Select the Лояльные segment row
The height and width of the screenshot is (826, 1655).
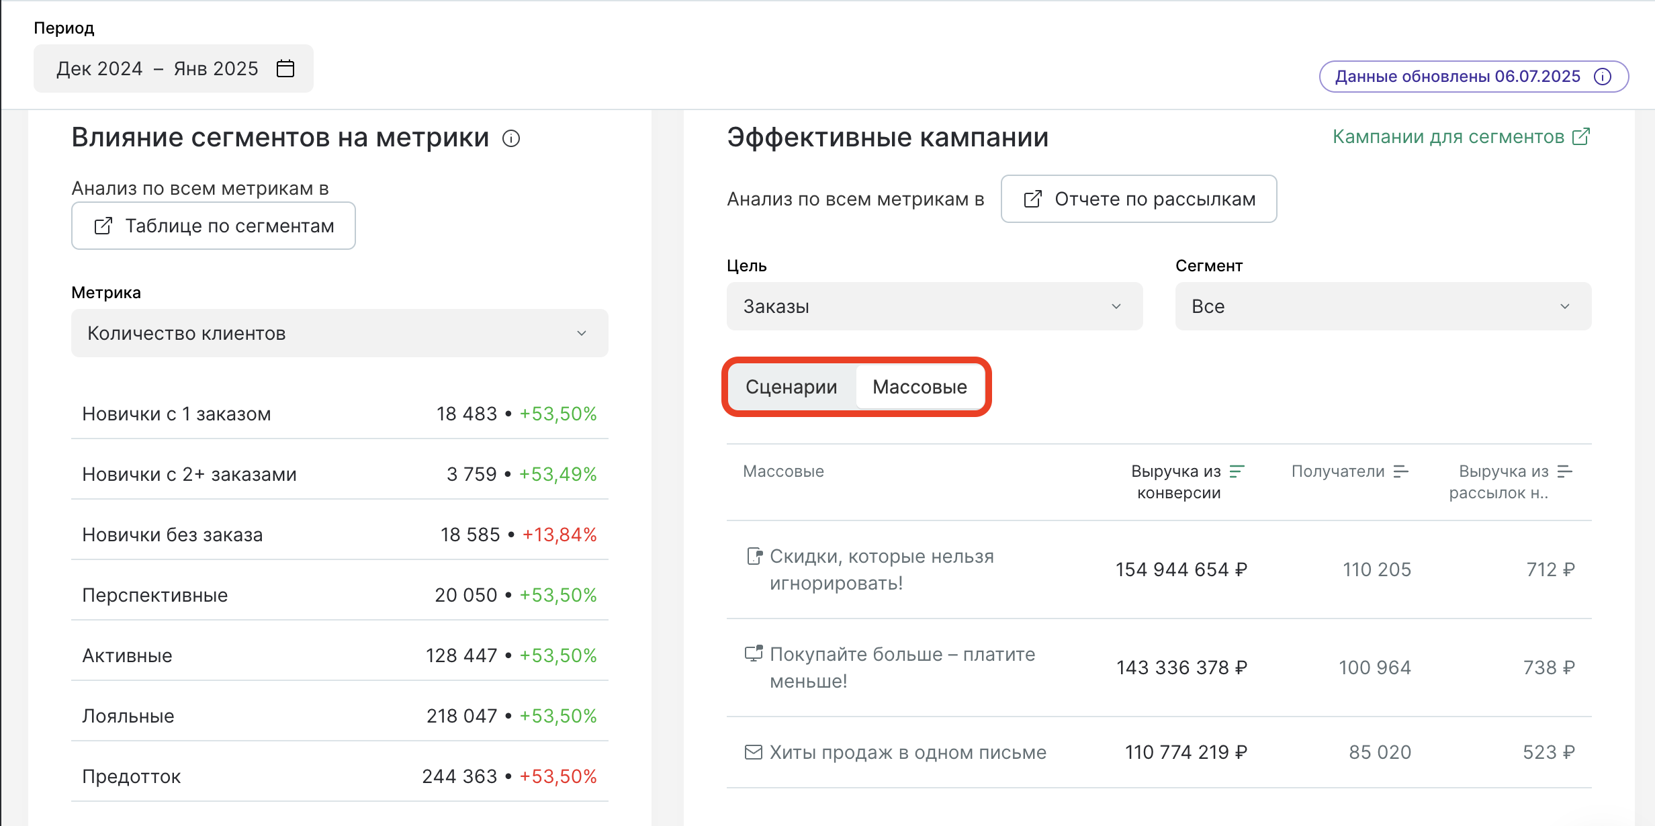coord(340,716)
